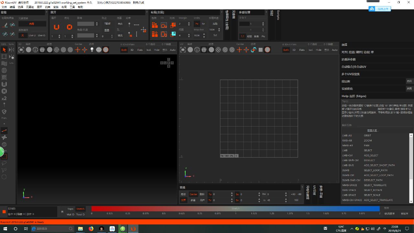Click the grid icon in UV toolbar
414x233 pixels.
tap(260, 50)
